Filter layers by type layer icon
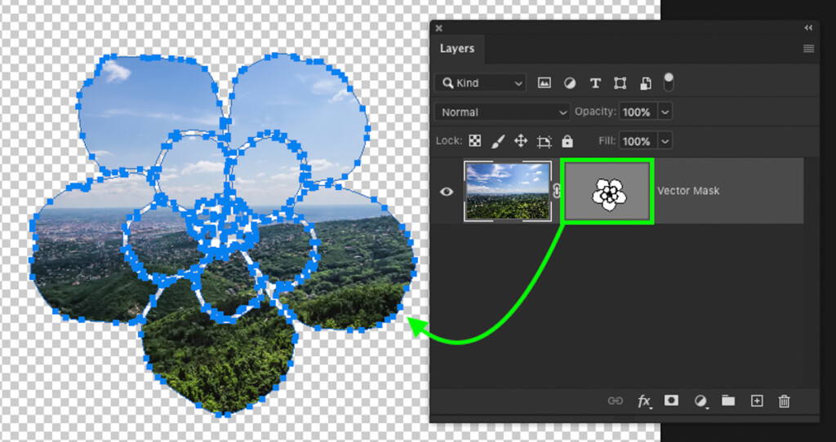This screenshot has width=836, height=442. (x=595, y=83)
